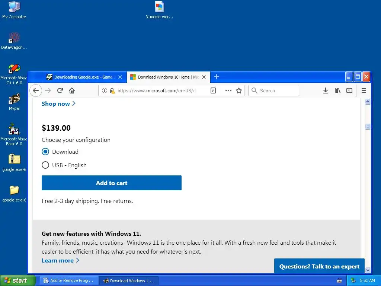Bookmark this page with the star
Image resolution: width=381 pixels, height=286 pixels.
[239, 91]
